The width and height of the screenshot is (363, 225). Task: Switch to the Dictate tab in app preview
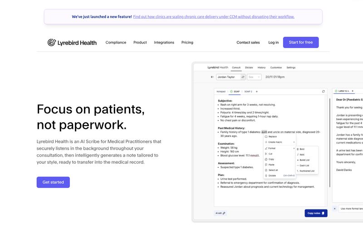[x=249, y=68]
